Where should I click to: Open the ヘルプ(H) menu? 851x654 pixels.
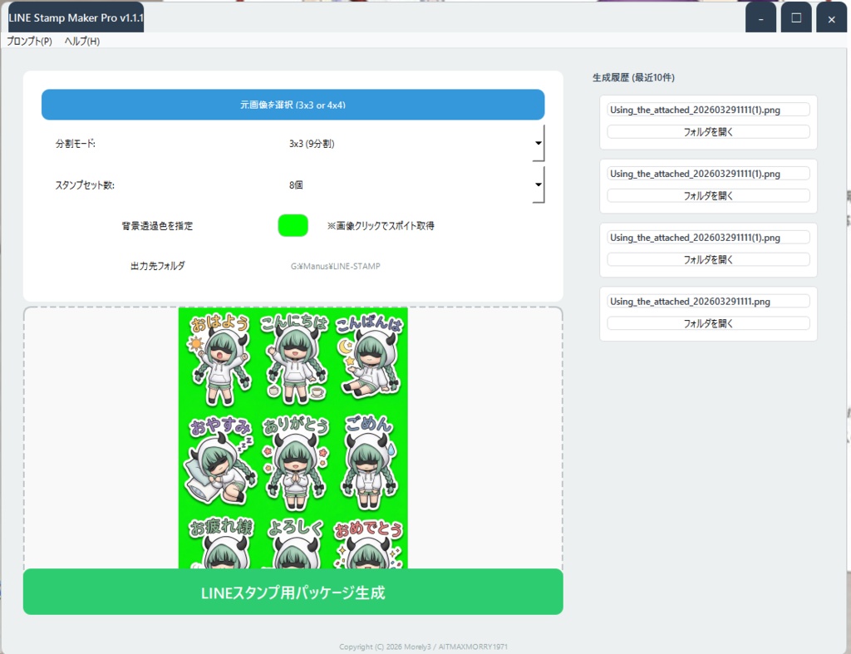pos(79,40)
